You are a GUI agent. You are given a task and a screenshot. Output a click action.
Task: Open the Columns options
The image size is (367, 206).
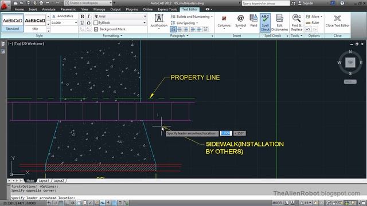[224, 22]
